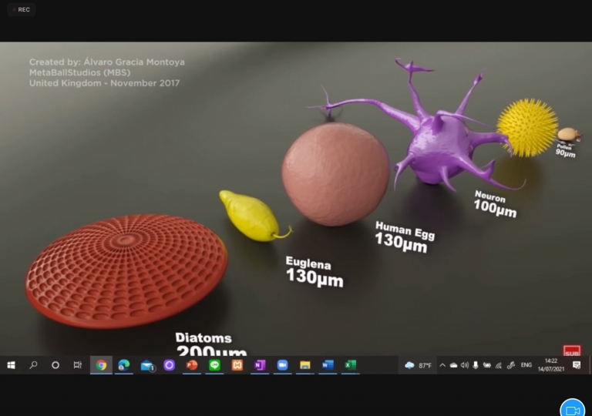Switch to Microsoft Word in taskbar

(x=328, y=365)
